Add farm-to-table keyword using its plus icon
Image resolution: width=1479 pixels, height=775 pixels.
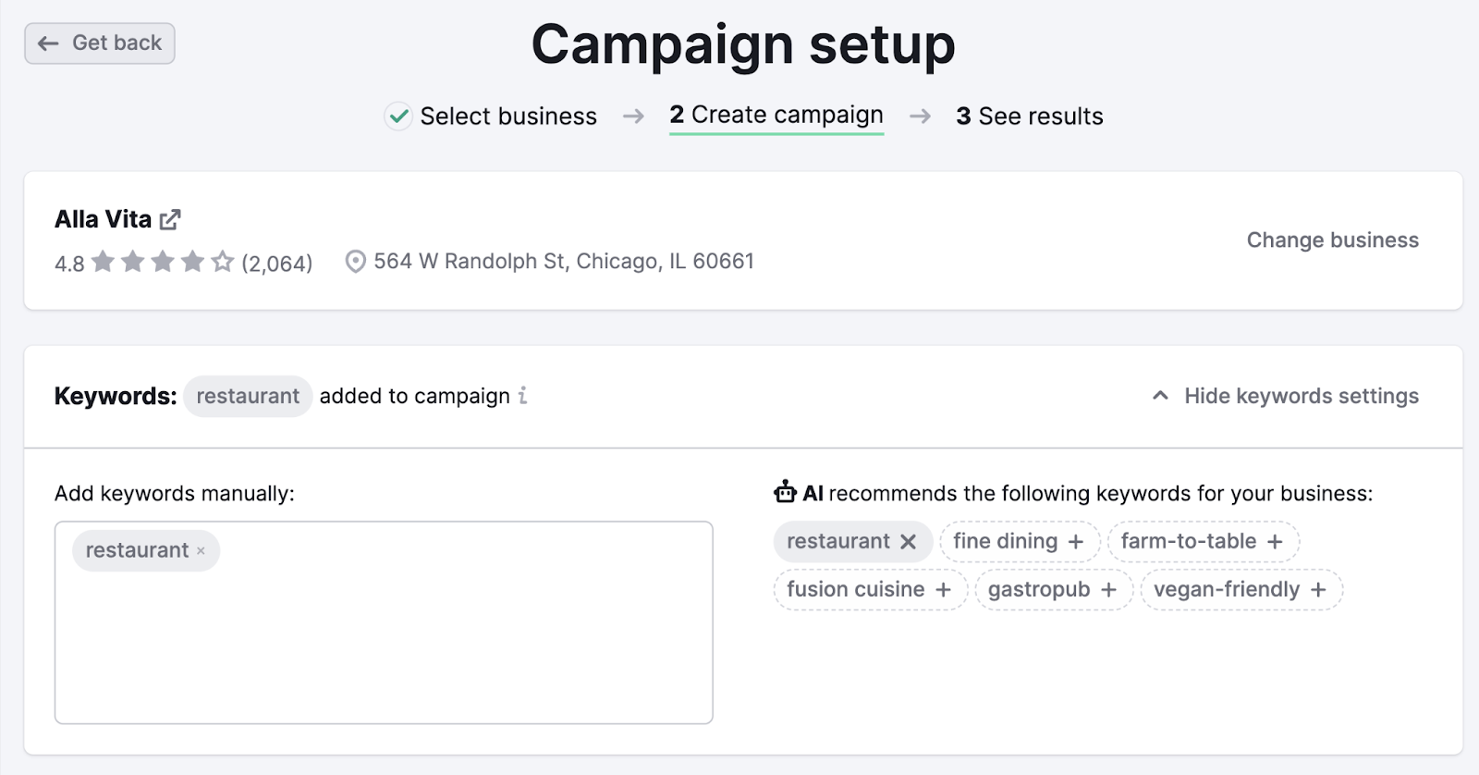point(1277,541)
